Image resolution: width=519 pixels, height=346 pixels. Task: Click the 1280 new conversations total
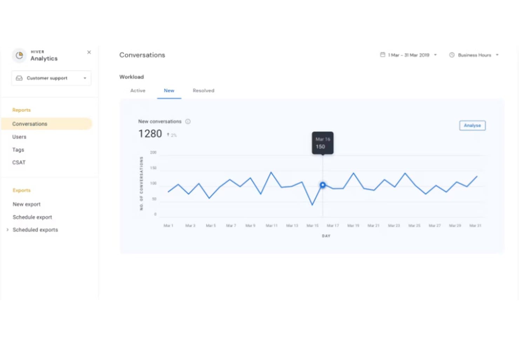150,134
